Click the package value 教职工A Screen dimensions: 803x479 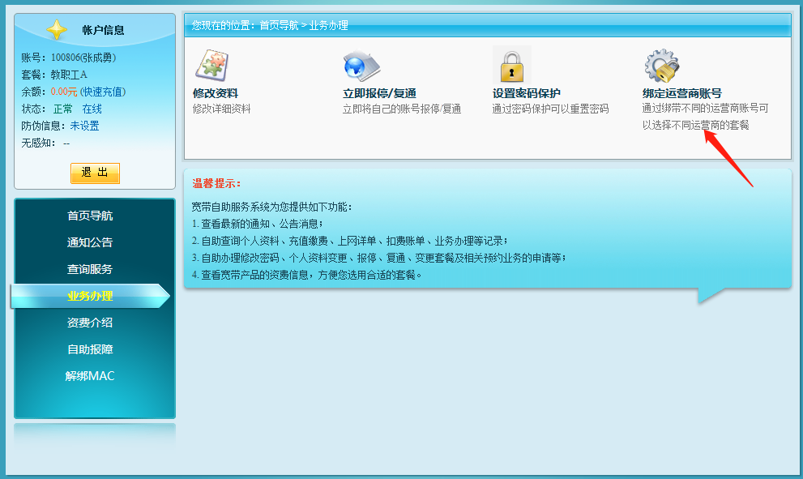point(69,75)
